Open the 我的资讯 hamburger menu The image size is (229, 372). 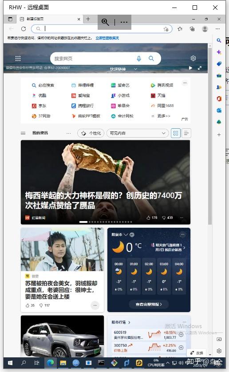23,133
